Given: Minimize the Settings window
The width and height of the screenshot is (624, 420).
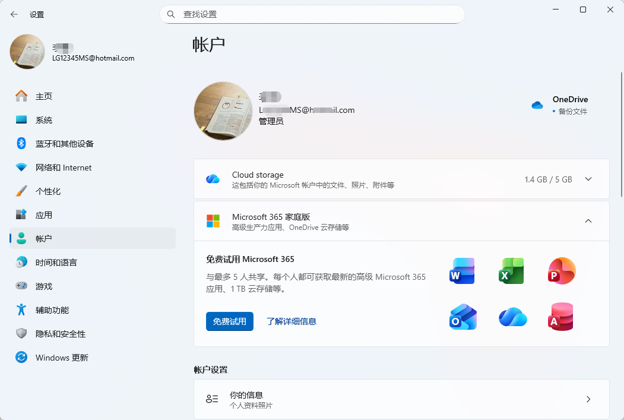Looking at the screenshot, I should 556,10.
